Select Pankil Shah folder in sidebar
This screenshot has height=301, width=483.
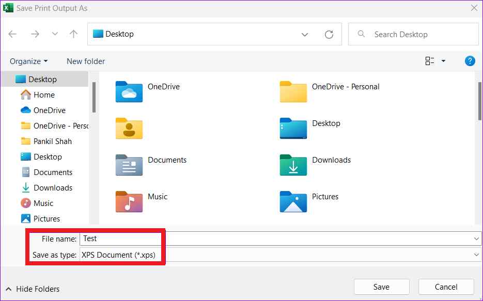point(45,141)
